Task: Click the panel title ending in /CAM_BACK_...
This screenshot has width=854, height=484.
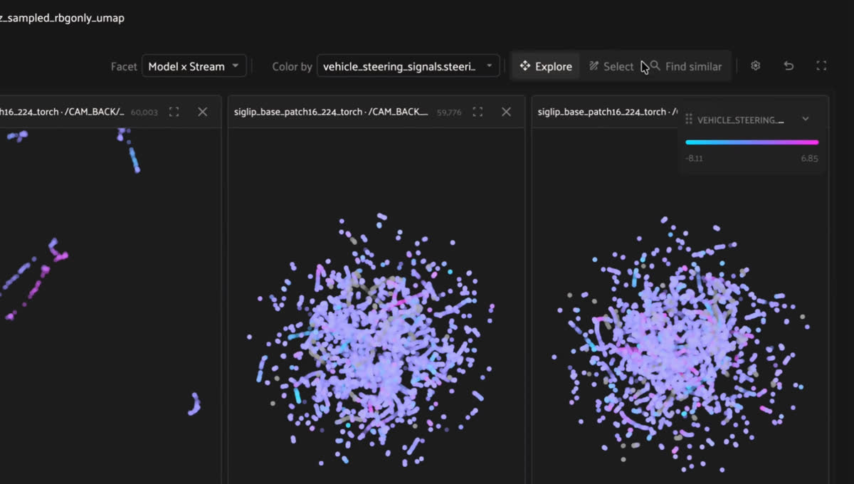Action: point(331,112)
